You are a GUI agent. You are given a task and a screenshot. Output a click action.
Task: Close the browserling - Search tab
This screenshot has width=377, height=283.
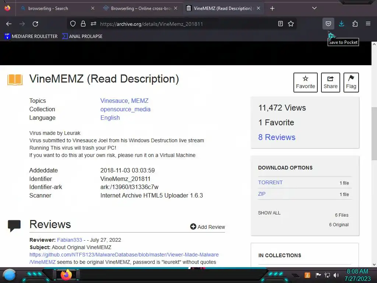93,8
